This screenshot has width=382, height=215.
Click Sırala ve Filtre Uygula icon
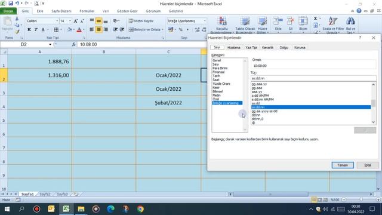click(333, 21)
